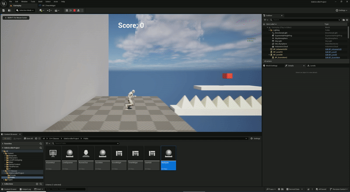The height and width of the screenshot is (192, 350).
Task: Select SkyLight actor in the Outliner
Action: coord(278,41)
